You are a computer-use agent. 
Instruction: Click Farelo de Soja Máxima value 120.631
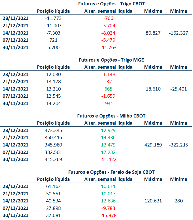point(153,201)
